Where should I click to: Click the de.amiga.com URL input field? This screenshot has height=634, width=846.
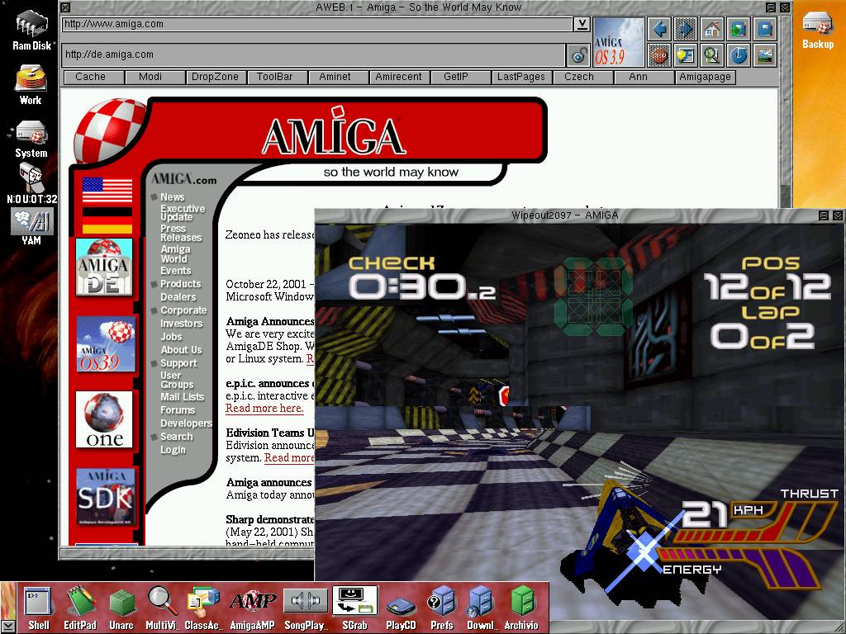[x=314, y=54]
